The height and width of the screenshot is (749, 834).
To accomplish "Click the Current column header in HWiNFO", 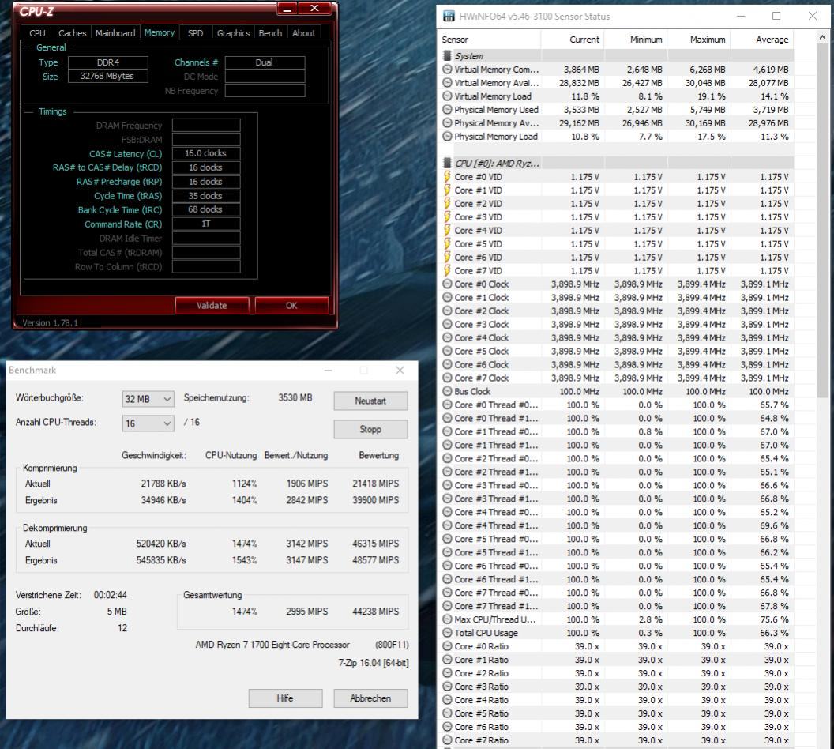I will pos(573,40).
